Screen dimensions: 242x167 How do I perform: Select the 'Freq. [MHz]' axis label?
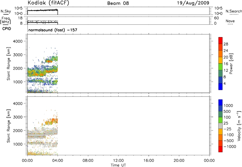tap(6, 20)
